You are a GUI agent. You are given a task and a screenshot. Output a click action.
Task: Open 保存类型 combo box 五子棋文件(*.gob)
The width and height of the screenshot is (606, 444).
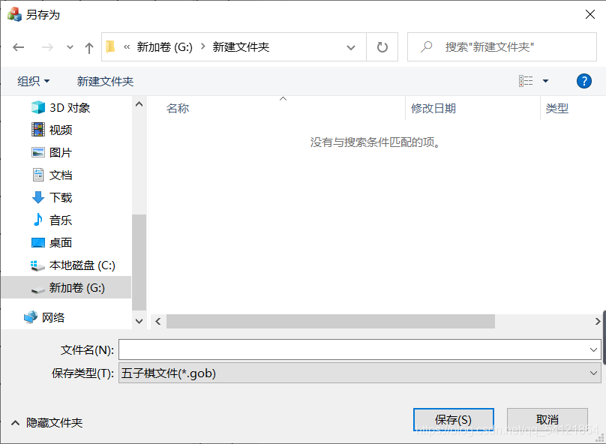[360, 373]
